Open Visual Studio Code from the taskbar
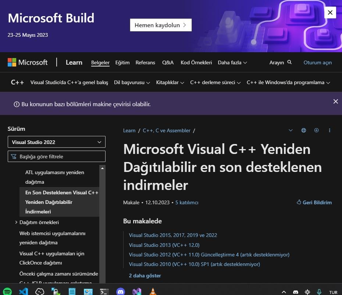 [24, 291]
